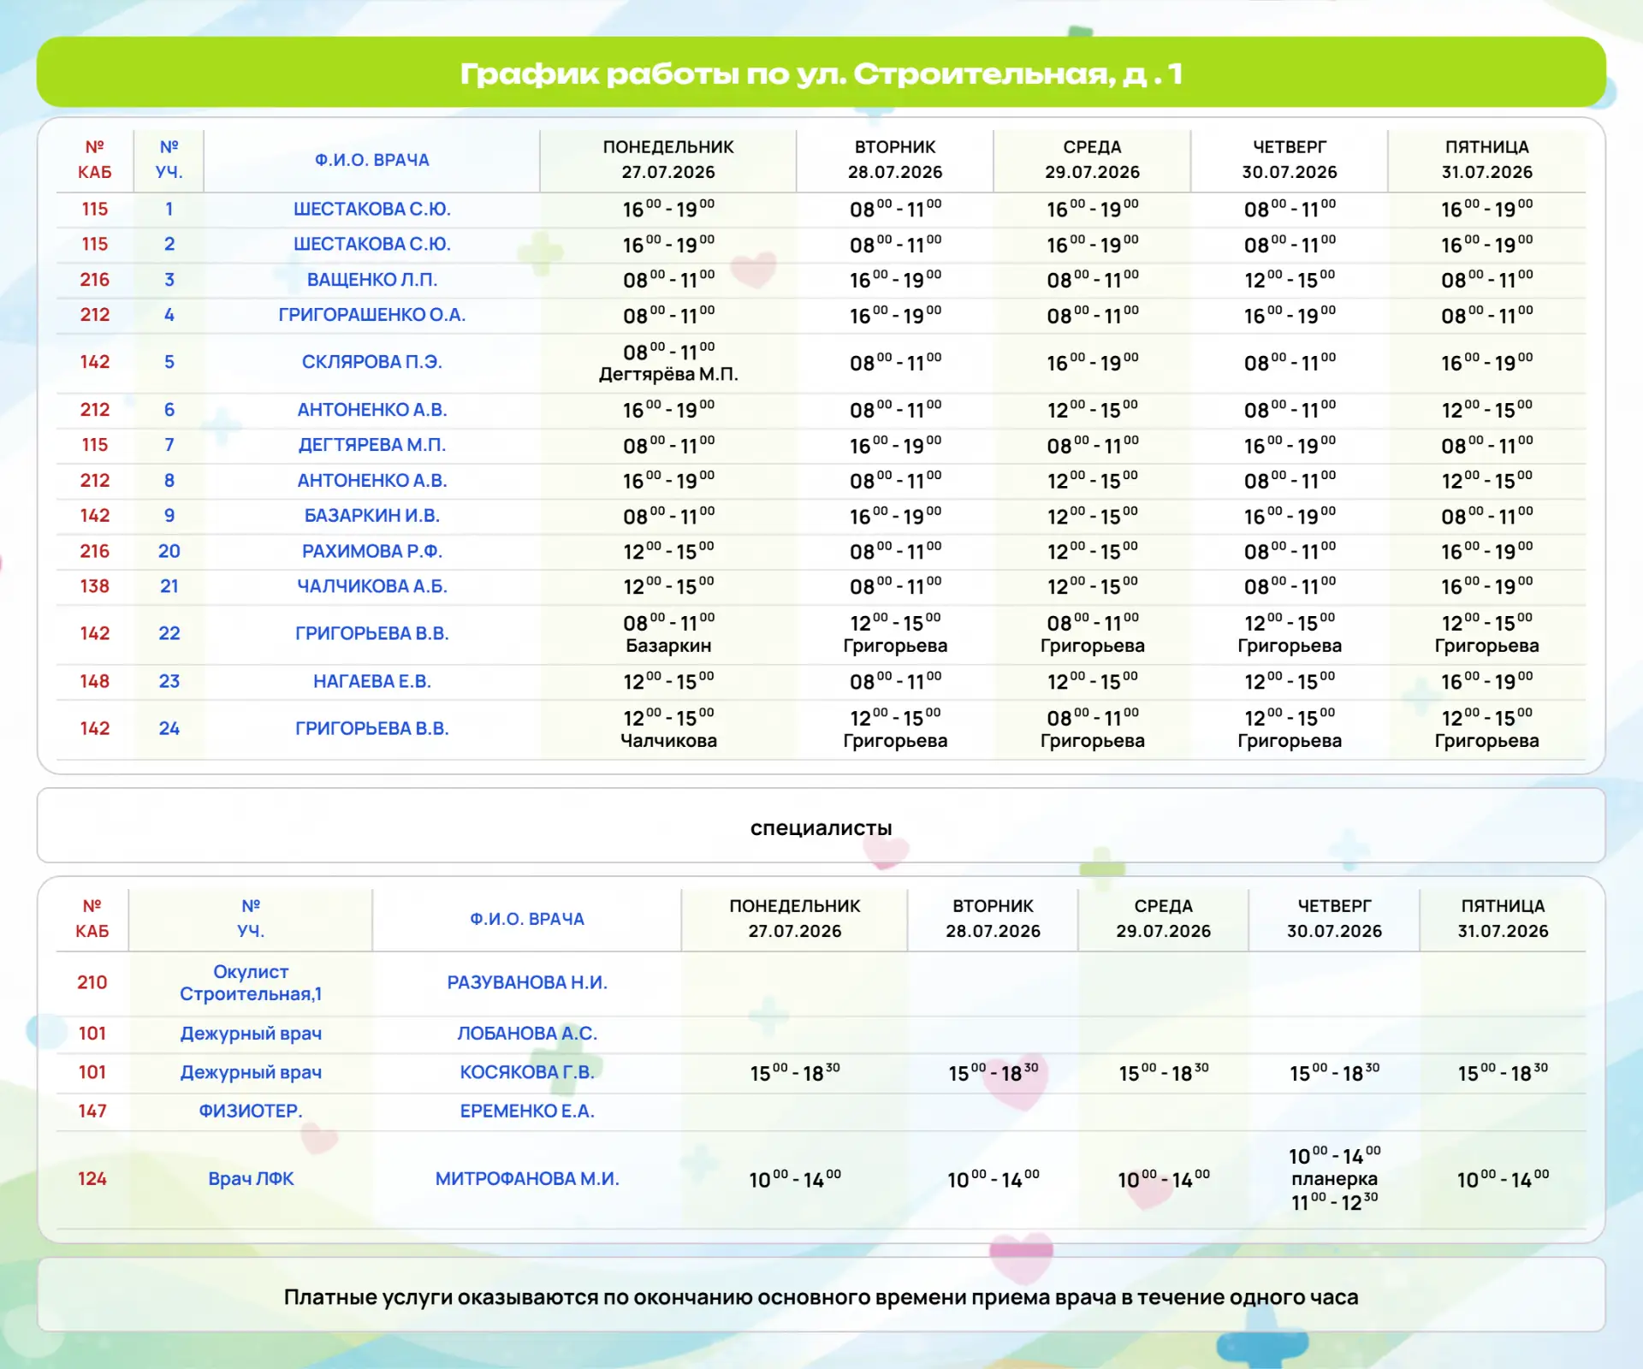Select doctor name "ГРИГОРАШЕНКО О.А."
This screenshot has width=1643, height=1369.
tap(372, 315)
